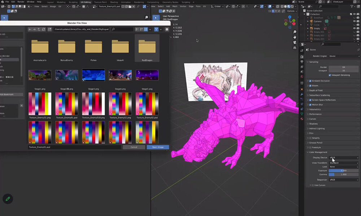
Task: Click the Open Image button
Action: (158, 147)
